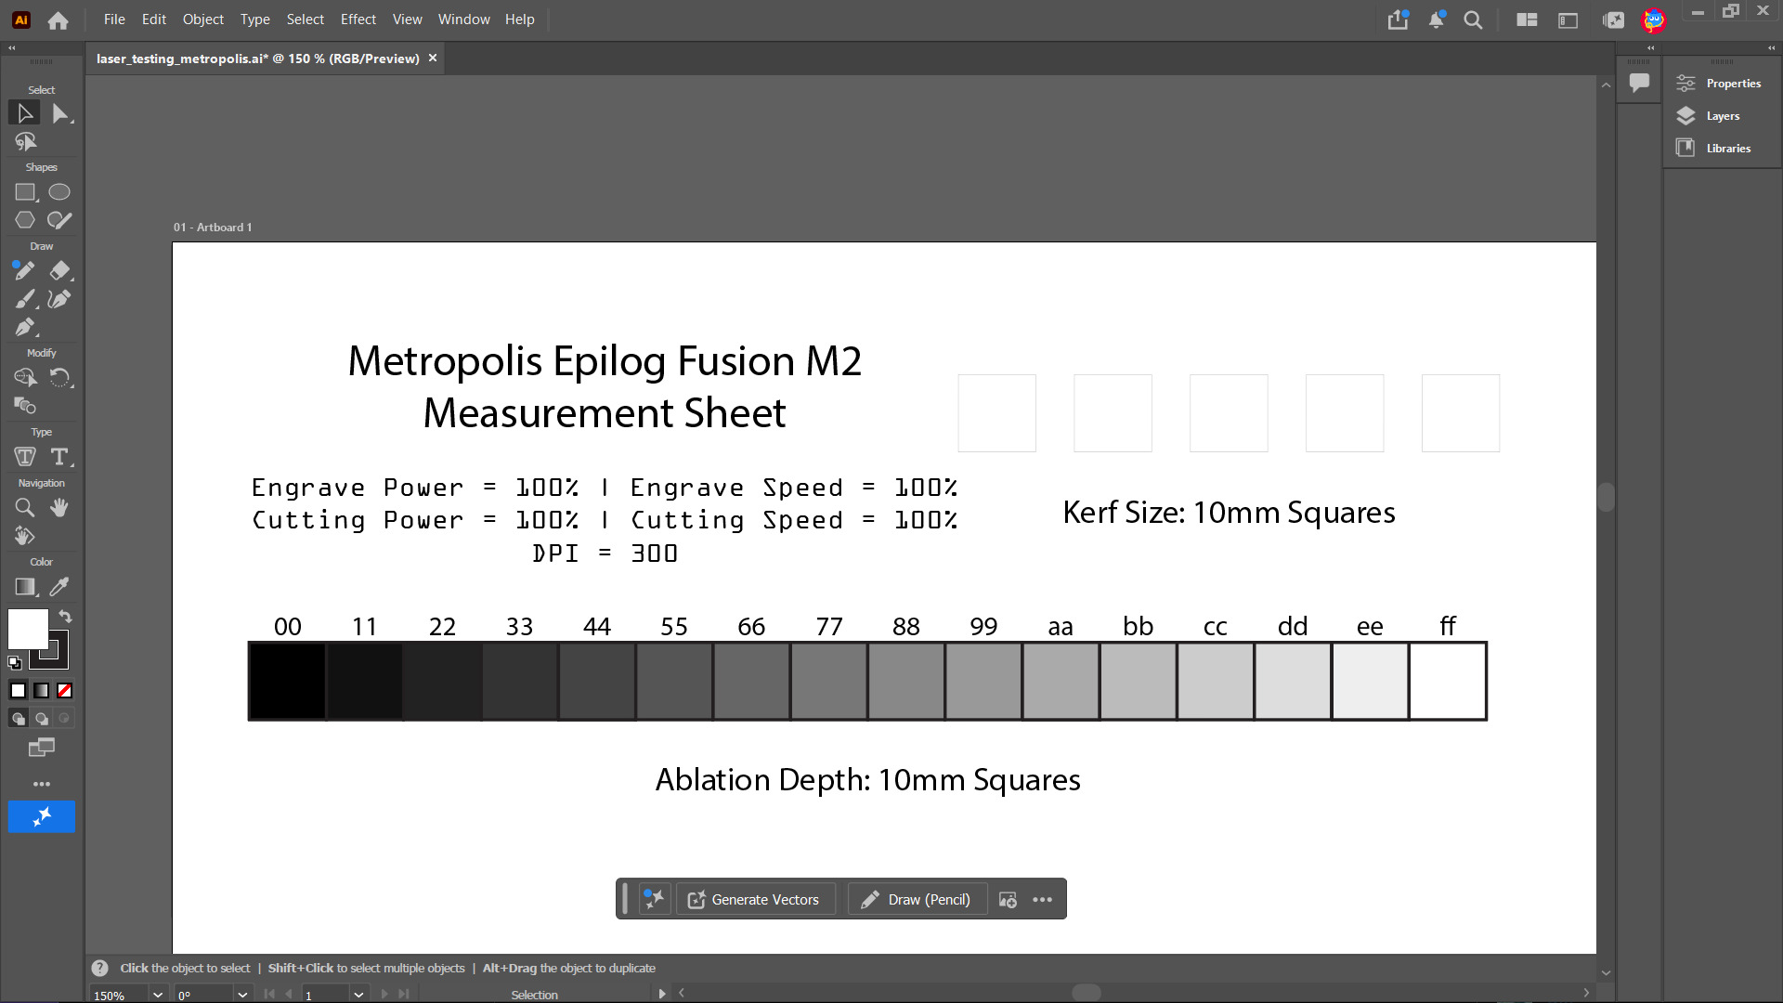The image size is (1783, 1003).
Task: Select the Curvature pen tool
Action: (59, 299)
